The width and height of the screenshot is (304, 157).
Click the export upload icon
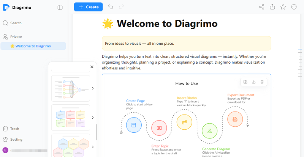click(x=272, y=7)
